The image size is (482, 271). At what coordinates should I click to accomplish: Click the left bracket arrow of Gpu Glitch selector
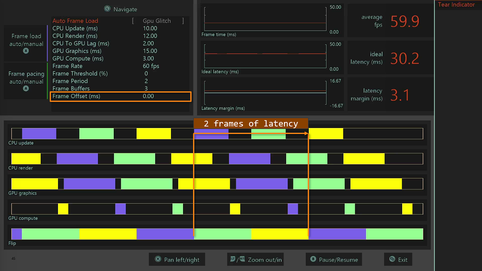[133, 21]
